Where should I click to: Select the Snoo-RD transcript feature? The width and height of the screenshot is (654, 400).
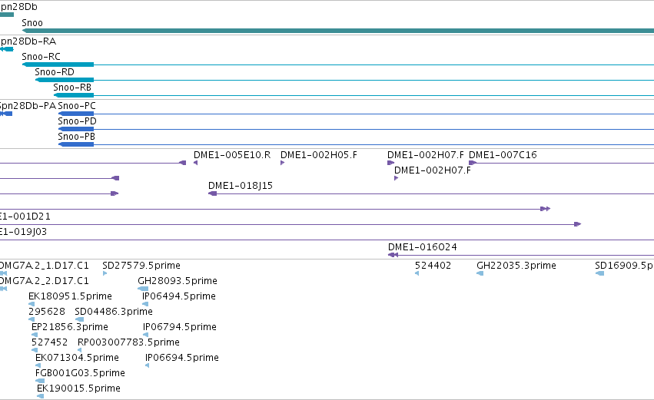(x=65, y=80)
